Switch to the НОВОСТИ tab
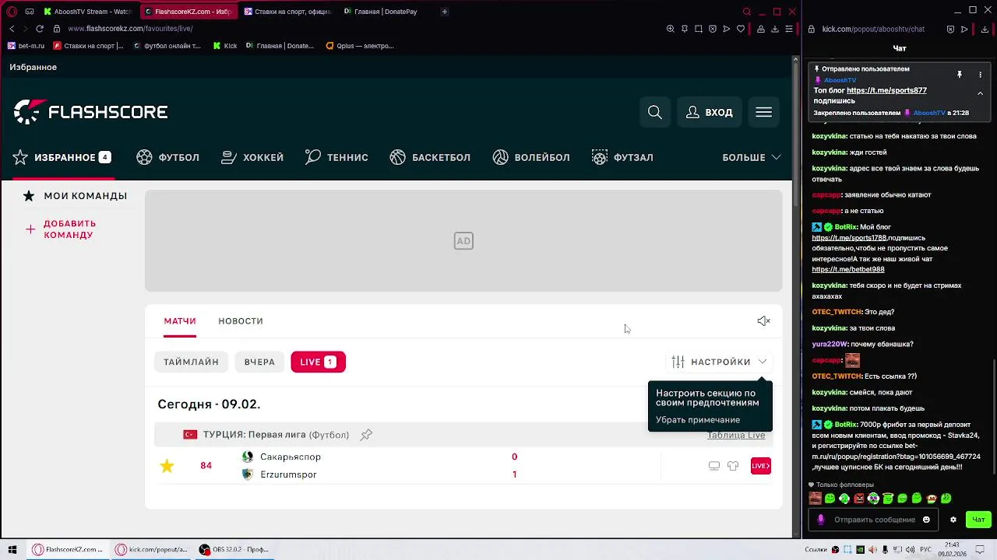The width and height of the screenshot is (997, 560). click(x=241, y=321)
